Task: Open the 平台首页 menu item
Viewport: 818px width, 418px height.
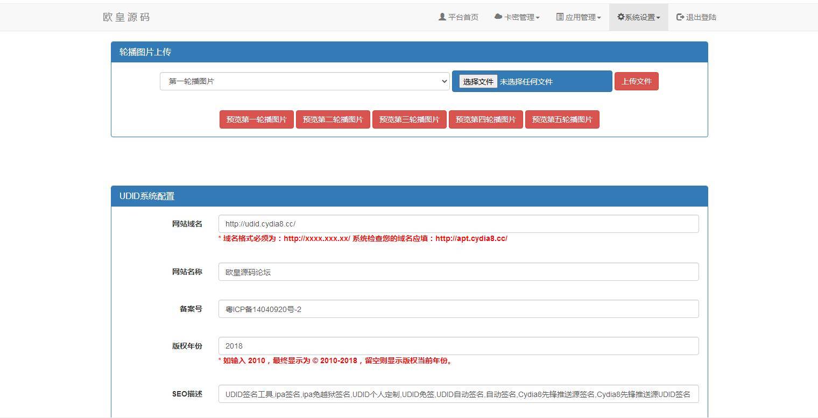Action: [459, 17]
